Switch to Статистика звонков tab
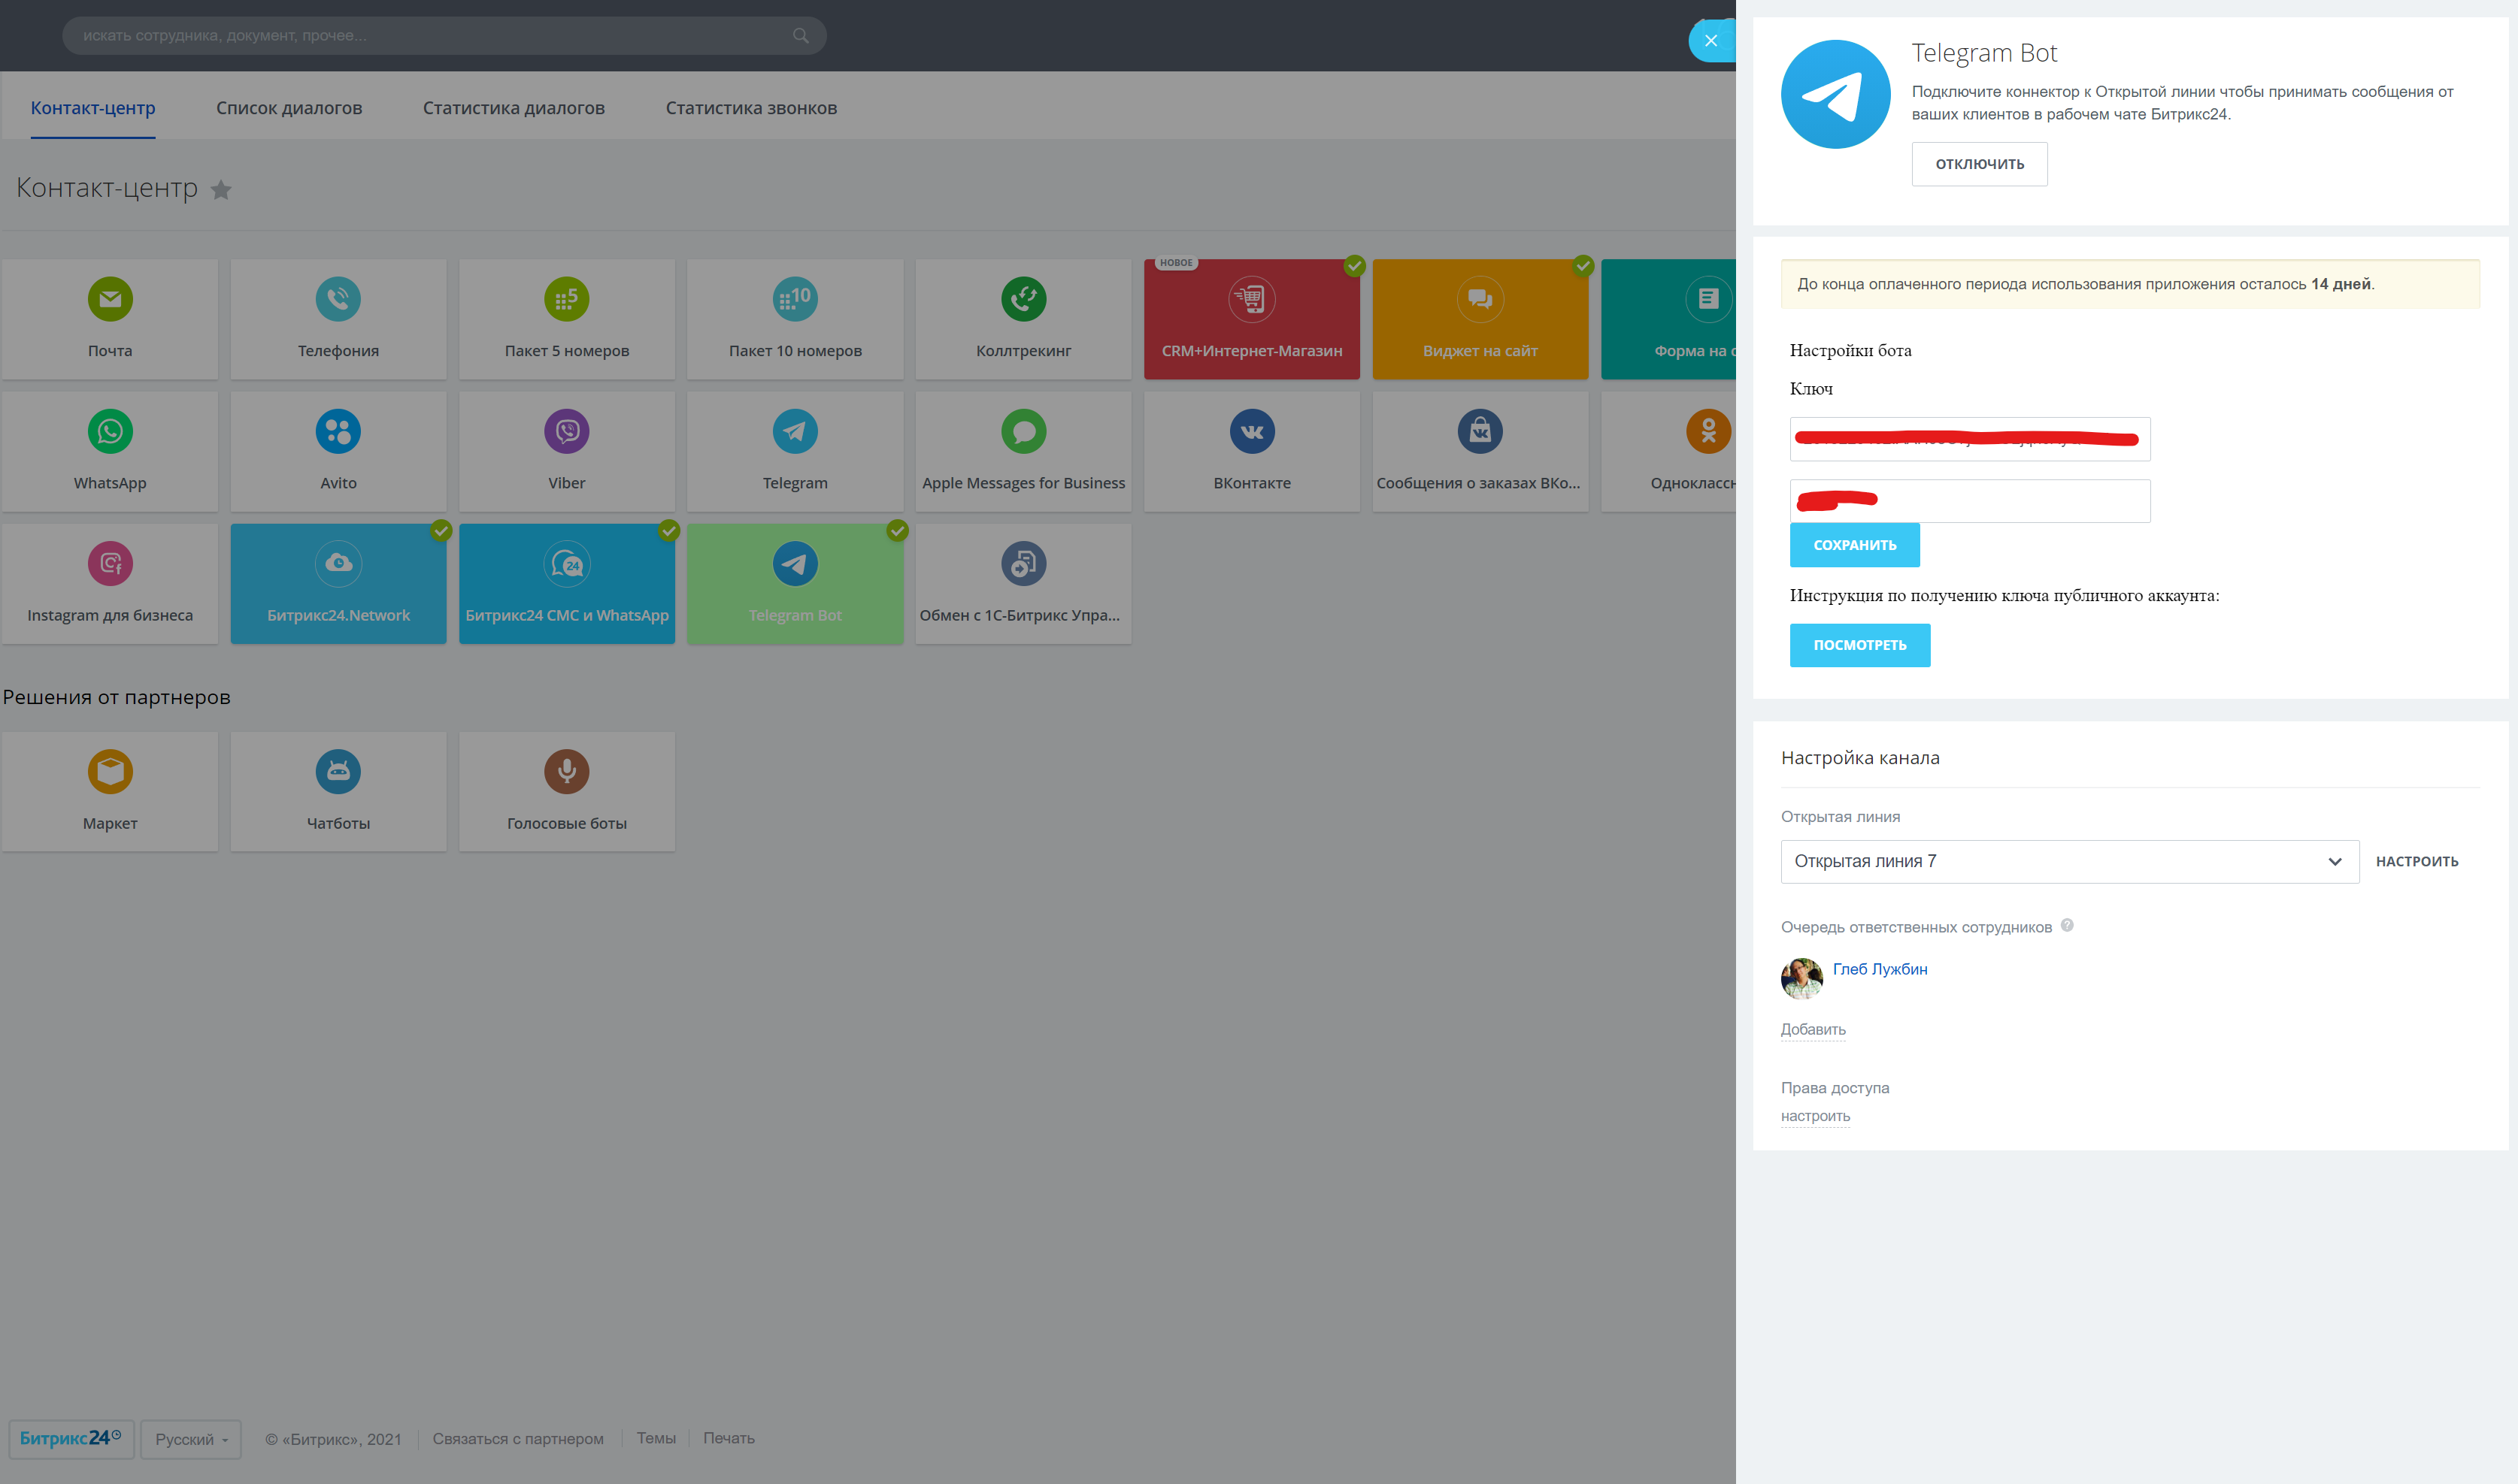The width and height of the screenshot is (2518, 1484). tap(751, 108)
